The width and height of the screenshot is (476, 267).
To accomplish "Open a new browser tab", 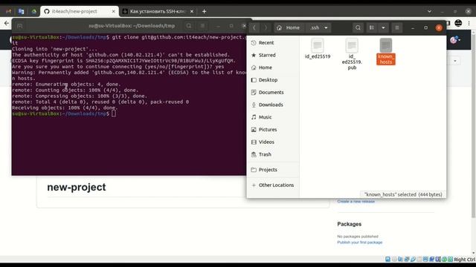I will [205, 11].
